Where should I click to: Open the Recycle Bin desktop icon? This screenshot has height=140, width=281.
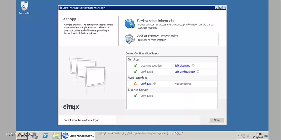tap(24, 8)
